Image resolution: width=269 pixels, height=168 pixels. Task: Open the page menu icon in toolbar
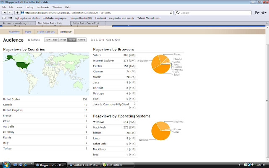tap(257, 13)
